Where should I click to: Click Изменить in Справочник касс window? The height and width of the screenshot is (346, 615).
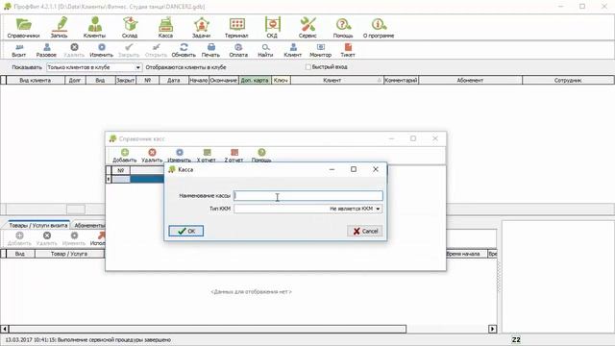pos(180,156)
